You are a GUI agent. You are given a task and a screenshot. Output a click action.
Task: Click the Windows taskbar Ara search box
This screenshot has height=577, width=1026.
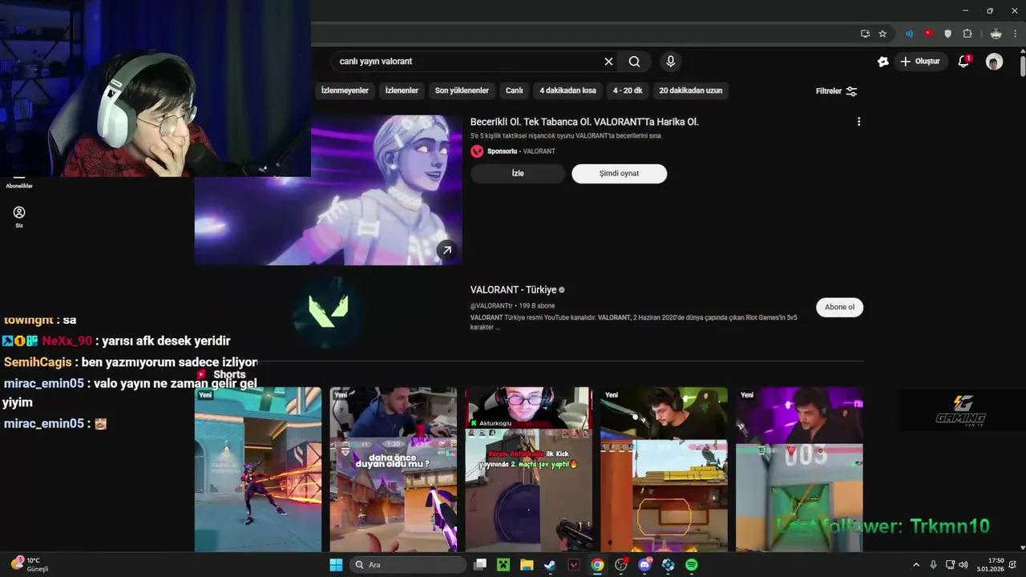(408, 565)
